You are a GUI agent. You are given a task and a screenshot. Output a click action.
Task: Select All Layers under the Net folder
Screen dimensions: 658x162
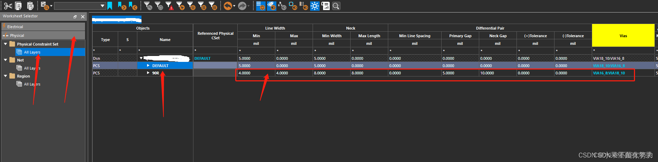[x=32, y=68]
